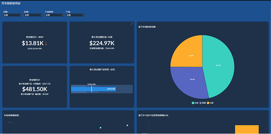Click the $13.81K total value

click(x=33, y=43)
